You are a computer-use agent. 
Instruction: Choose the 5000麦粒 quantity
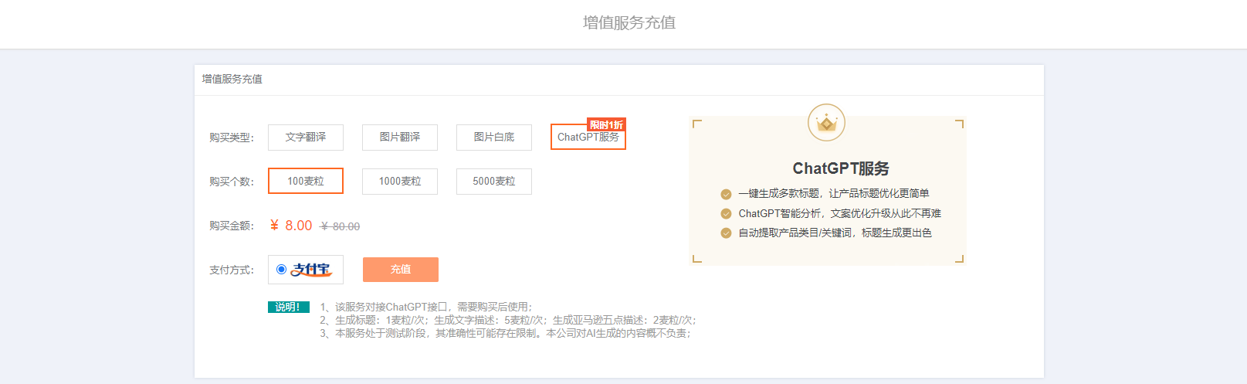tap(494, 181)
